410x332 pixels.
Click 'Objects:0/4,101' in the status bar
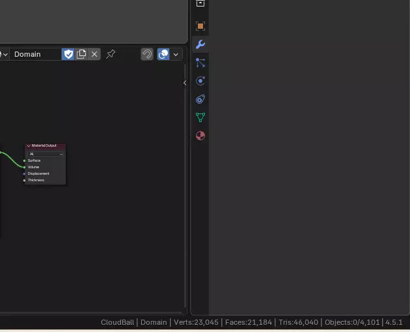point(352,322)
